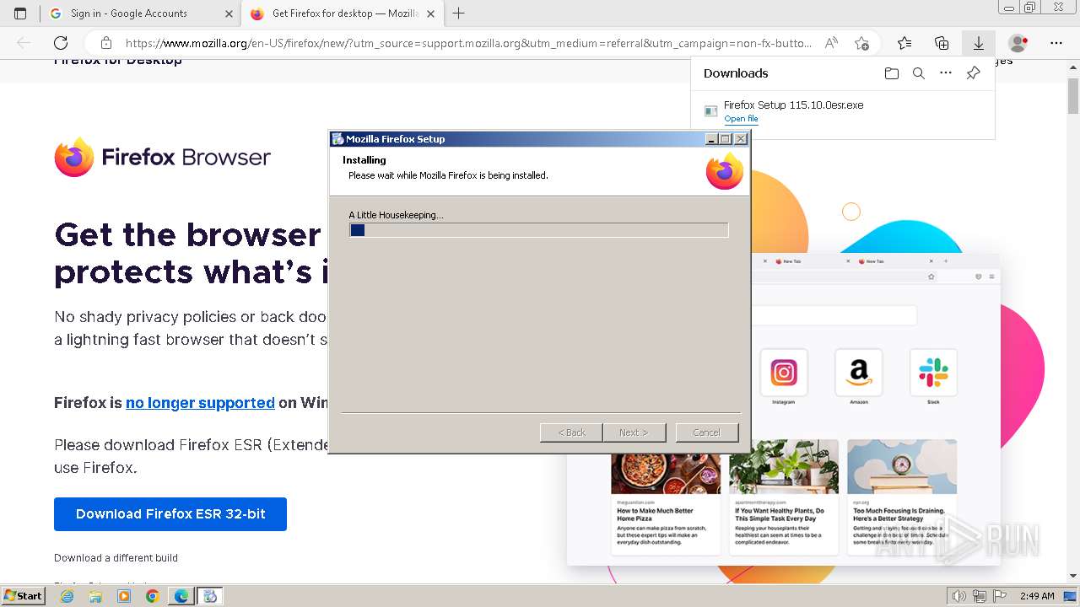This screenshot has height=607, width=1080.
Task: Click the mozilla.org address bar URL
Action: coord(468,43)
